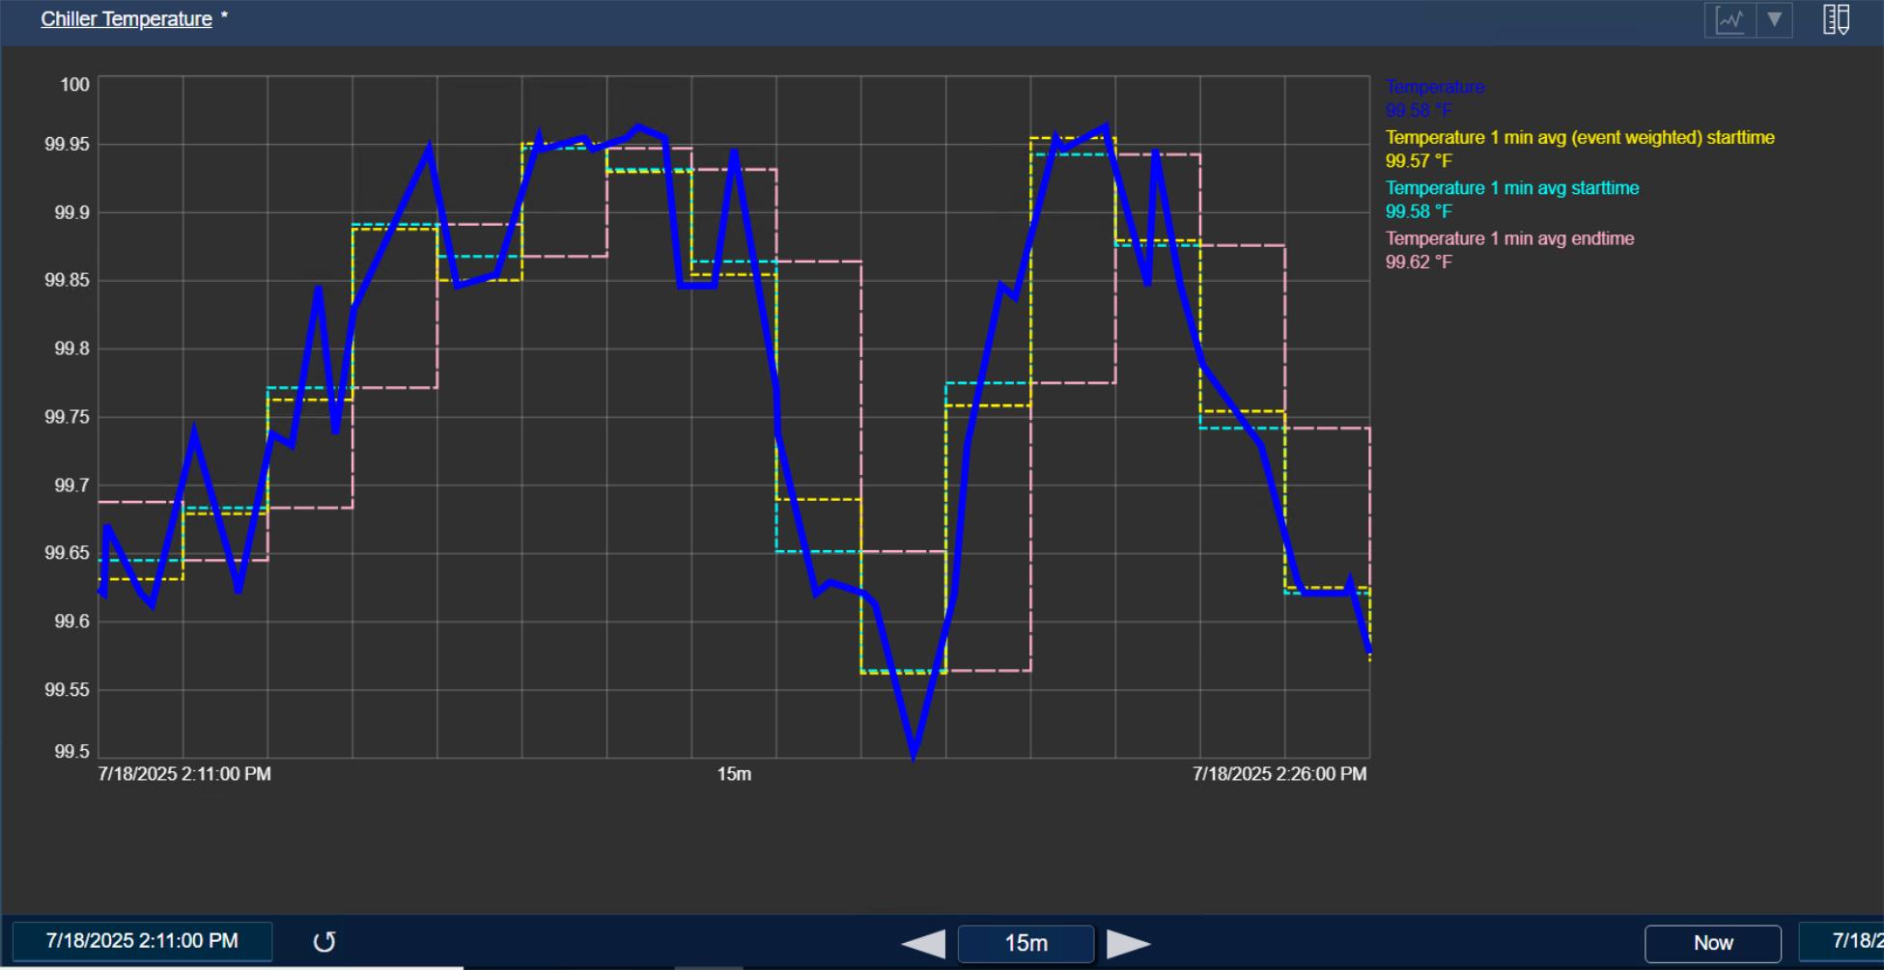Click the trend chart type icon
Viewport: 1884px width, 970px height.
(x=1729, y=19)
